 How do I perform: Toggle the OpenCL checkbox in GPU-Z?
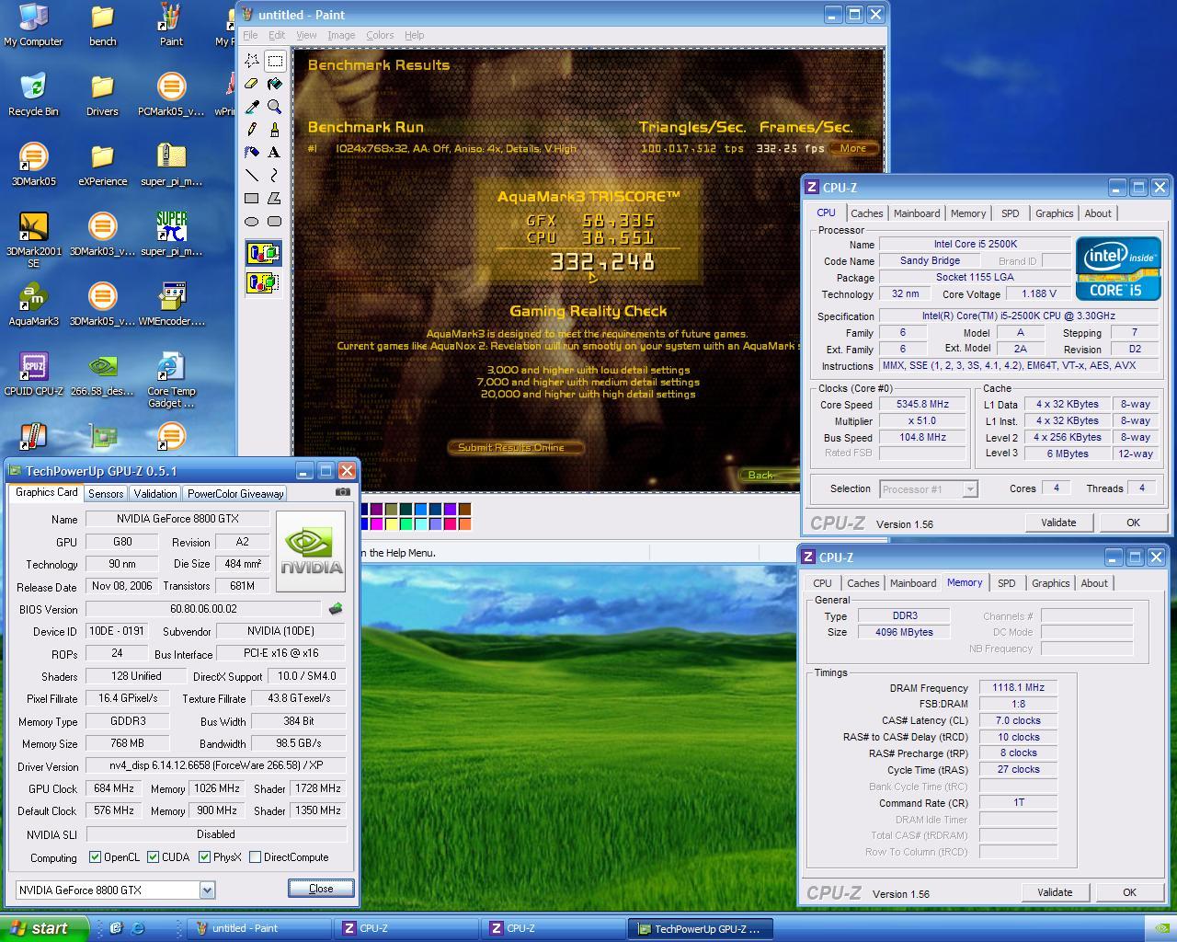point(95,857)
